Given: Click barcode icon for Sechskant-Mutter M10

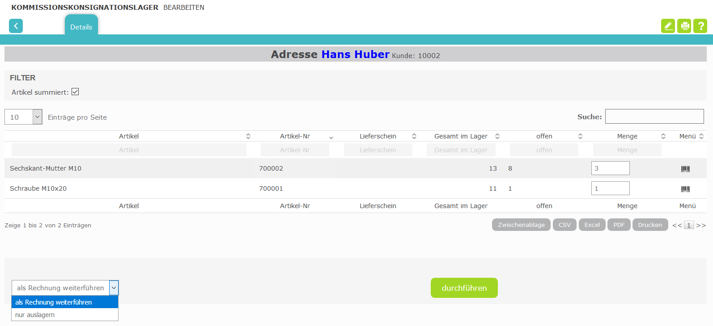Looking at the screenshot, I should click(x=685, y=169).
